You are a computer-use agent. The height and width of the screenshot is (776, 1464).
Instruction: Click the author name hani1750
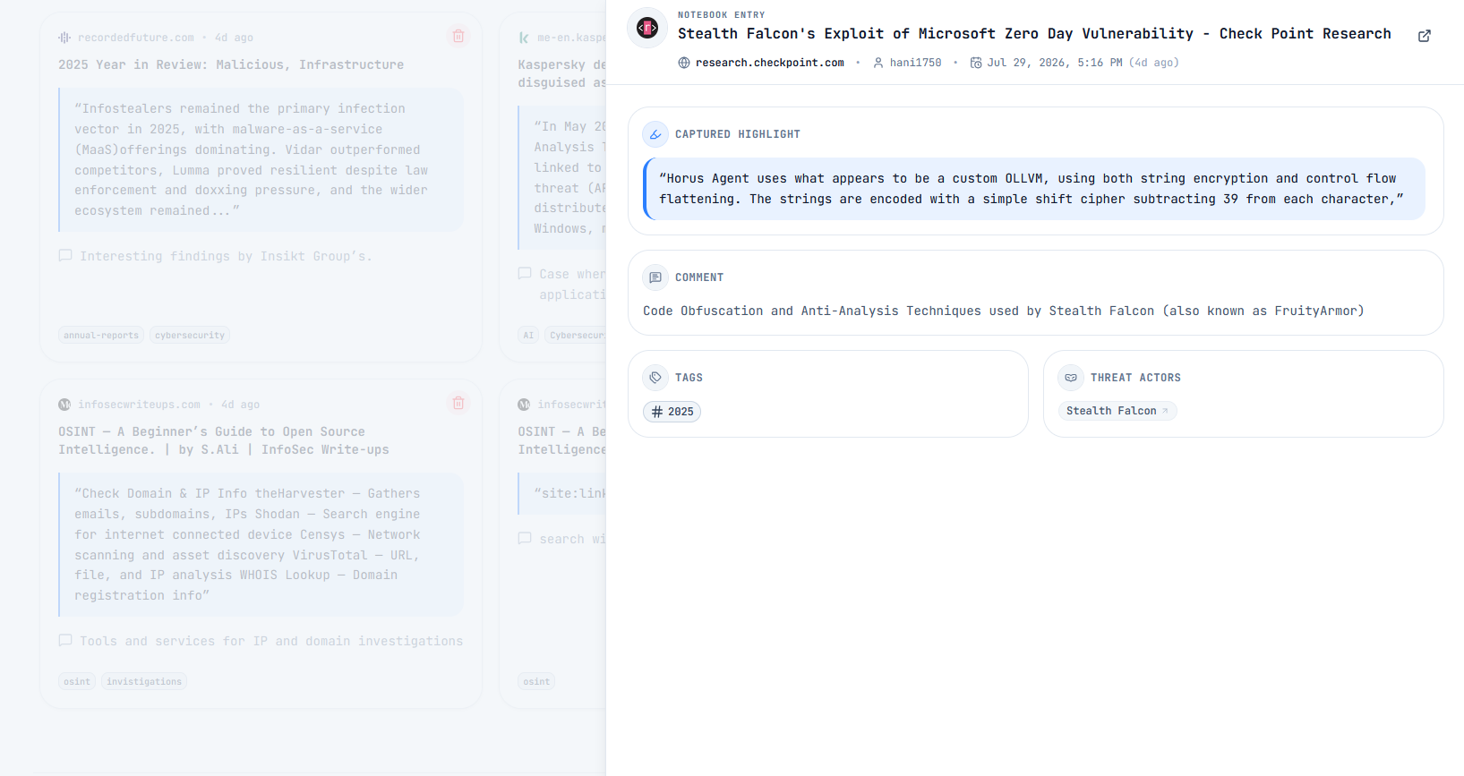915,63
